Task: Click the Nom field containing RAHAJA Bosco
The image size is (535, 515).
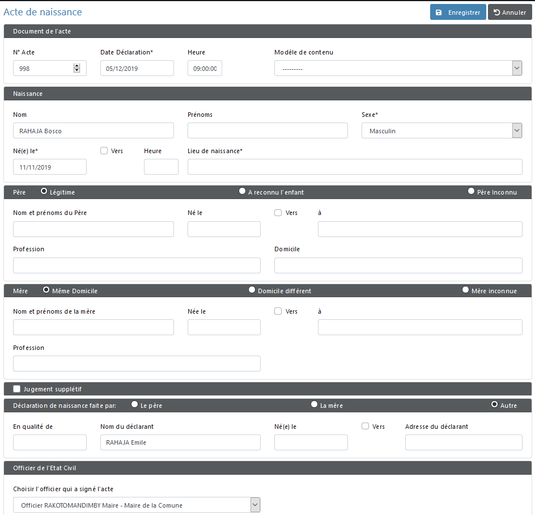Action: point(94,130)
